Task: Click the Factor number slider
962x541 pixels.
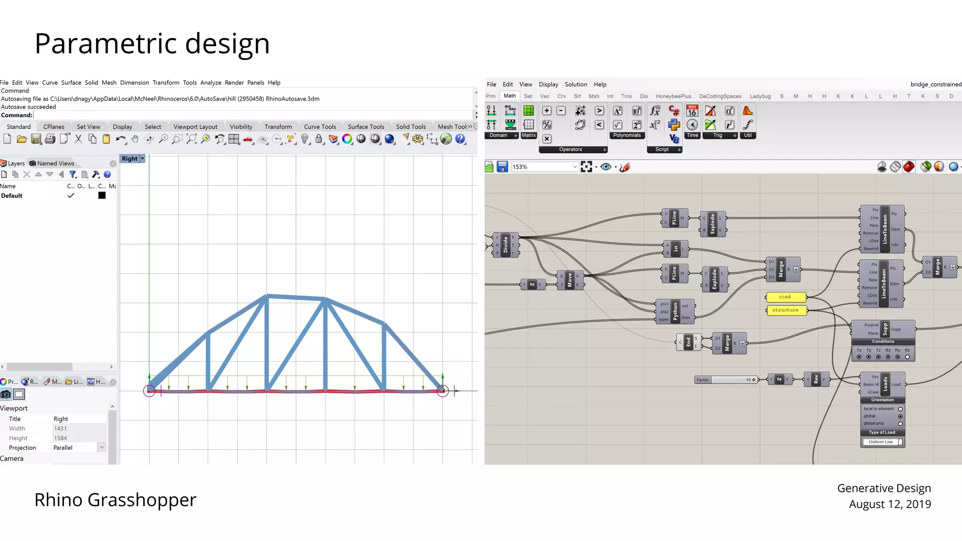Action: 726,379
